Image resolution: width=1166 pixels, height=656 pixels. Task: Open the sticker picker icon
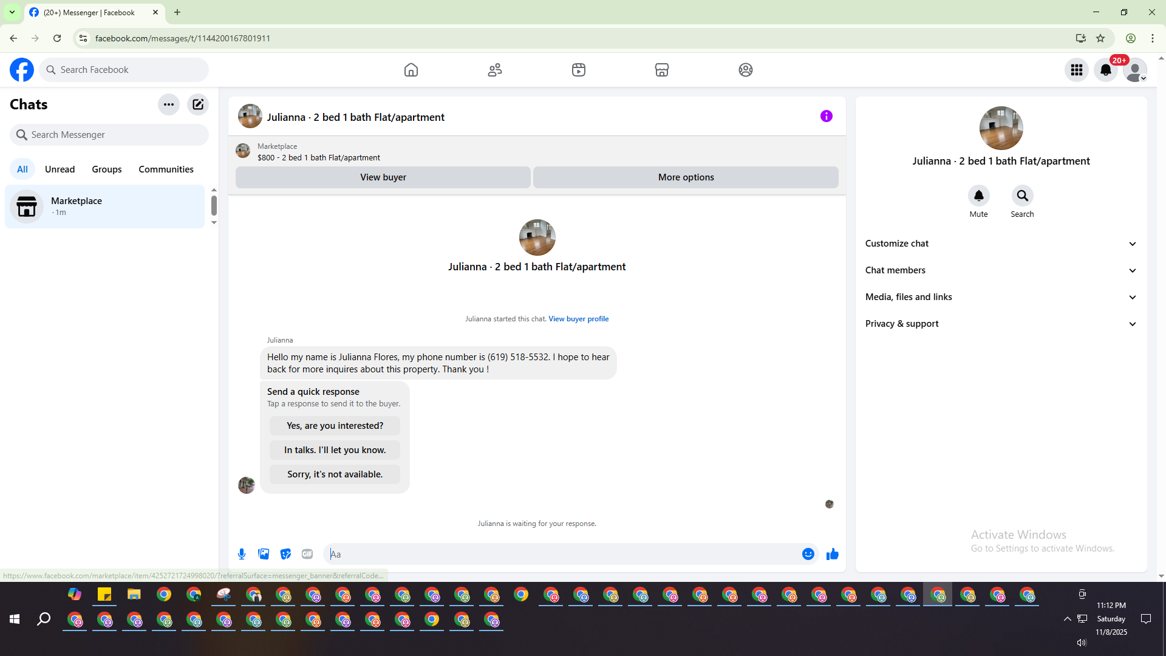coord(285,554)
